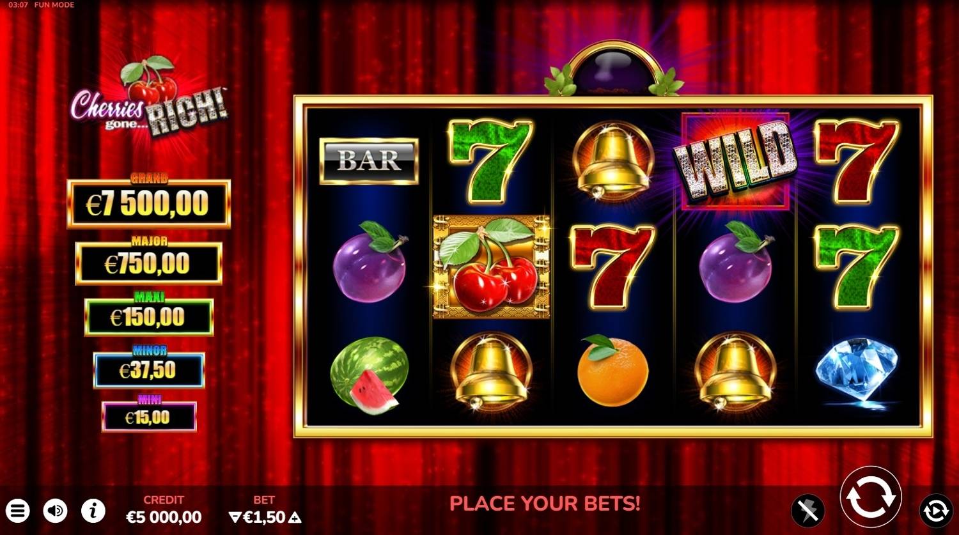Spin the reels with the big button
959x535 pixels.
point(871,497)
